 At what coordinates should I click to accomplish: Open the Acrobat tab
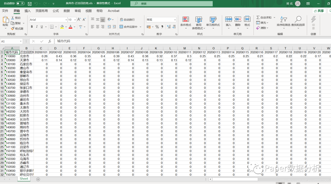(x=114, y=11)
